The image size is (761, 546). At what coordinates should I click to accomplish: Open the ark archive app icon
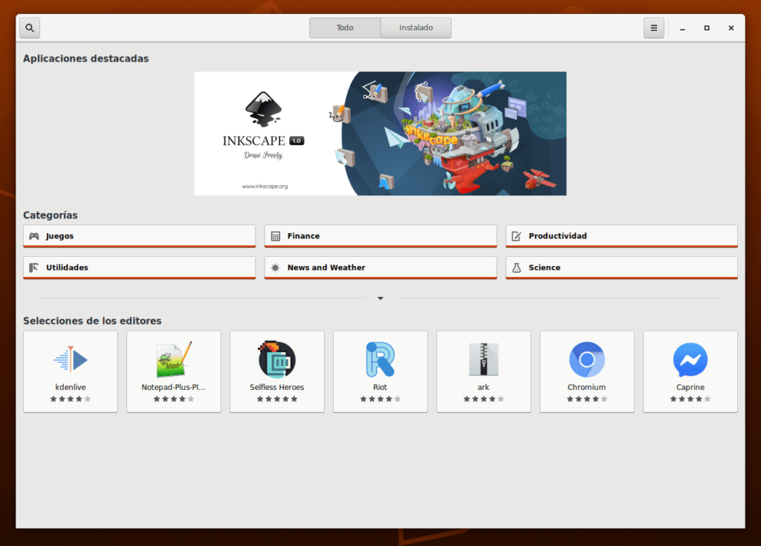click(x=484, y=360)
